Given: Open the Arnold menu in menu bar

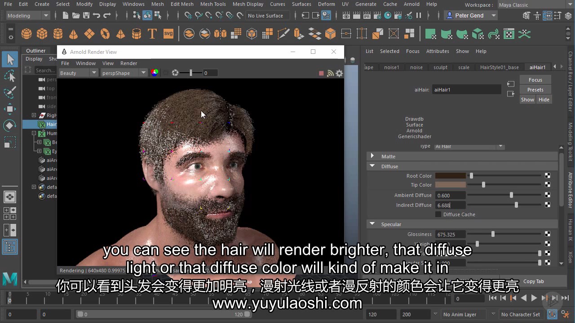Looking at the screenshot, I should pos(411,4).
